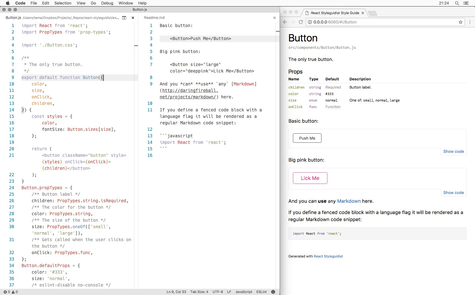The image size is (475, 295).
Task: Click the 'children' prop name in table
Action: (x=296, y=87)
